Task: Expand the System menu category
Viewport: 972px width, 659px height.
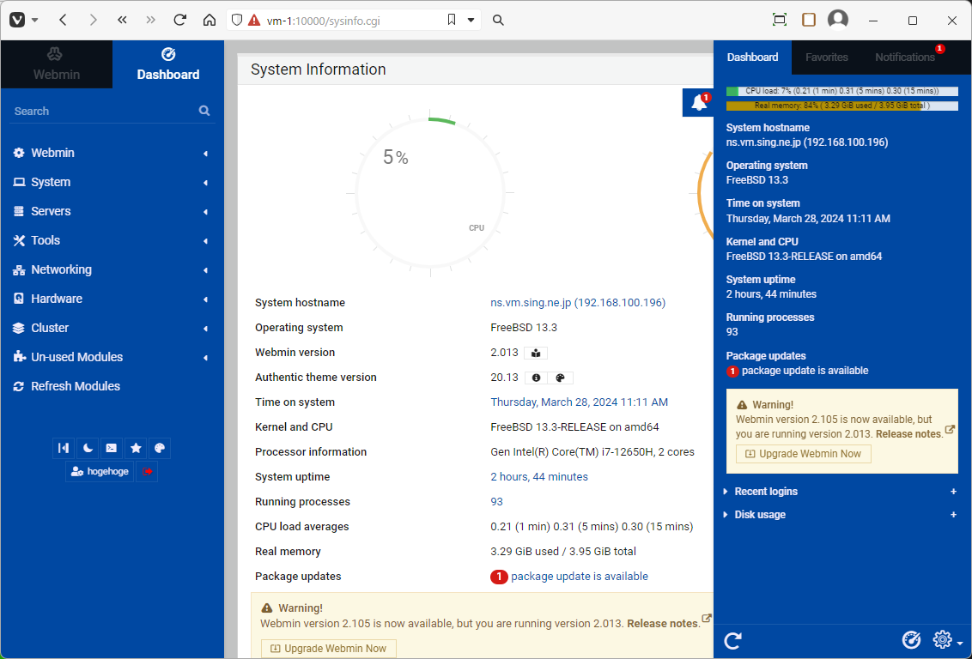Action: point(112,182)
